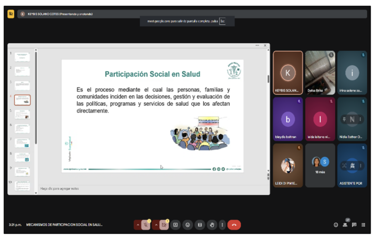The image size is (379, 240).
Task: Show the participants list icon
Action: click(345, 225)
